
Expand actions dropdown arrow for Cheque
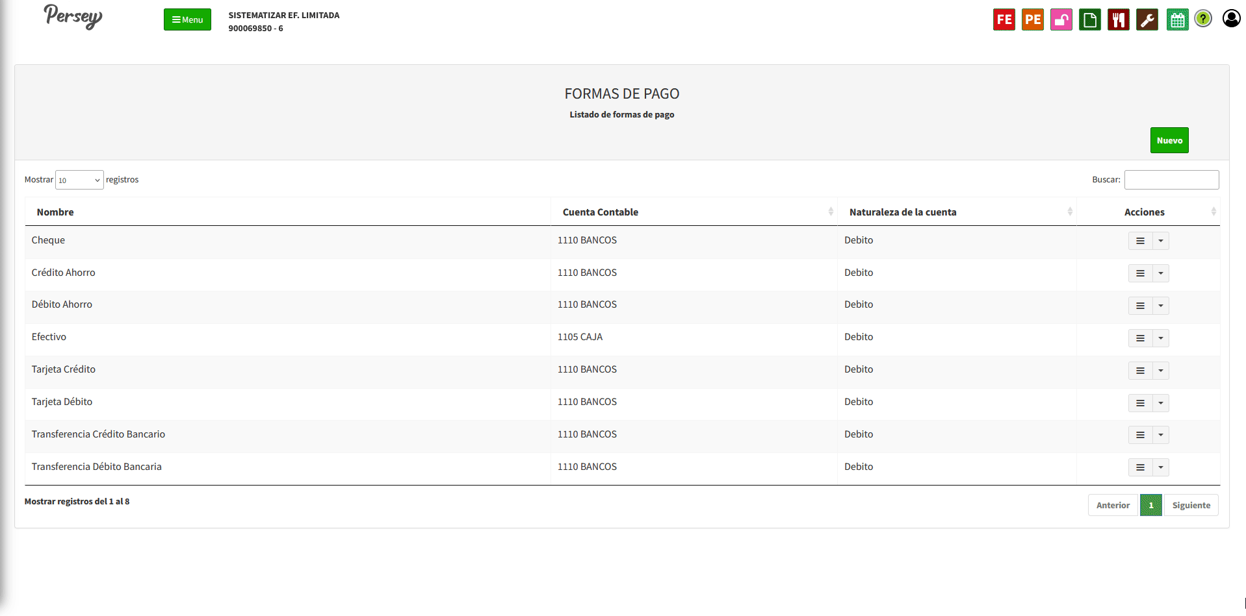[1160, 241]
